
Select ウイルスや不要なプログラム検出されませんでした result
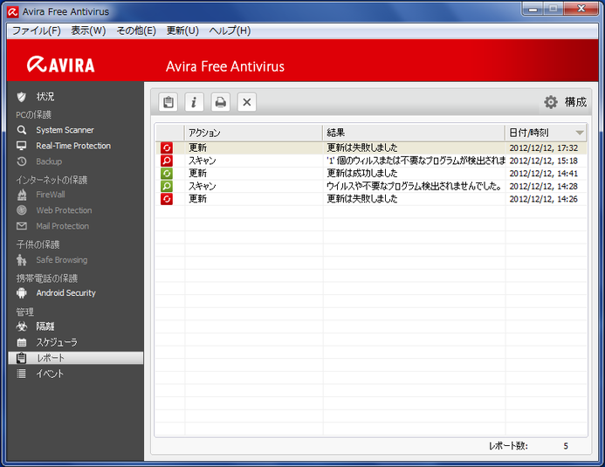click(414, 186)
